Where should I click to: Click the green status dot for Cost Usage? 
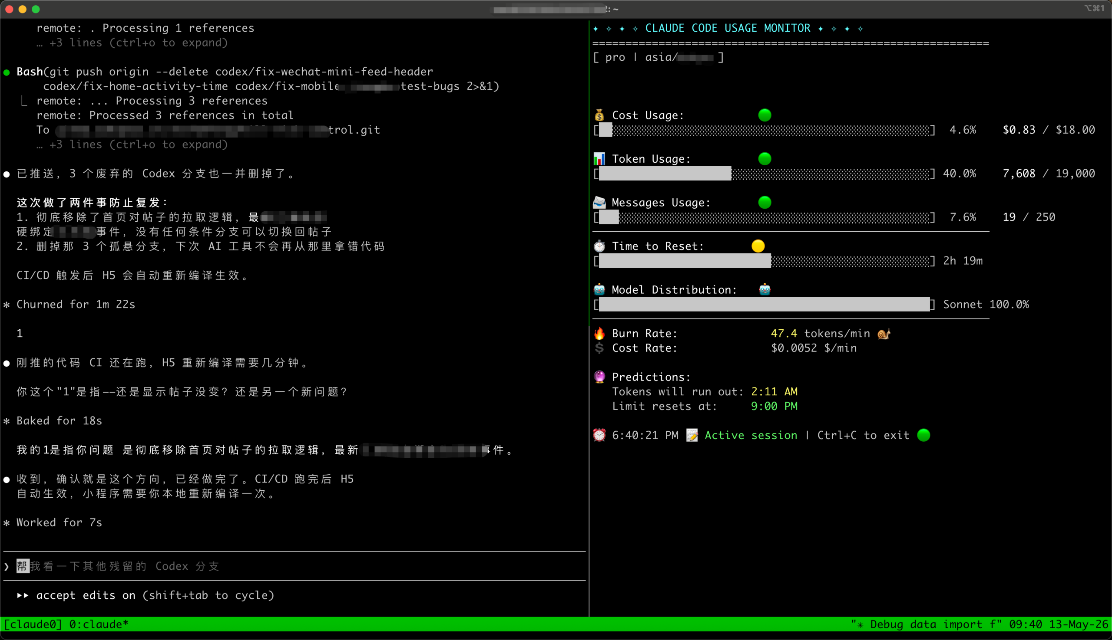(765, 115)
